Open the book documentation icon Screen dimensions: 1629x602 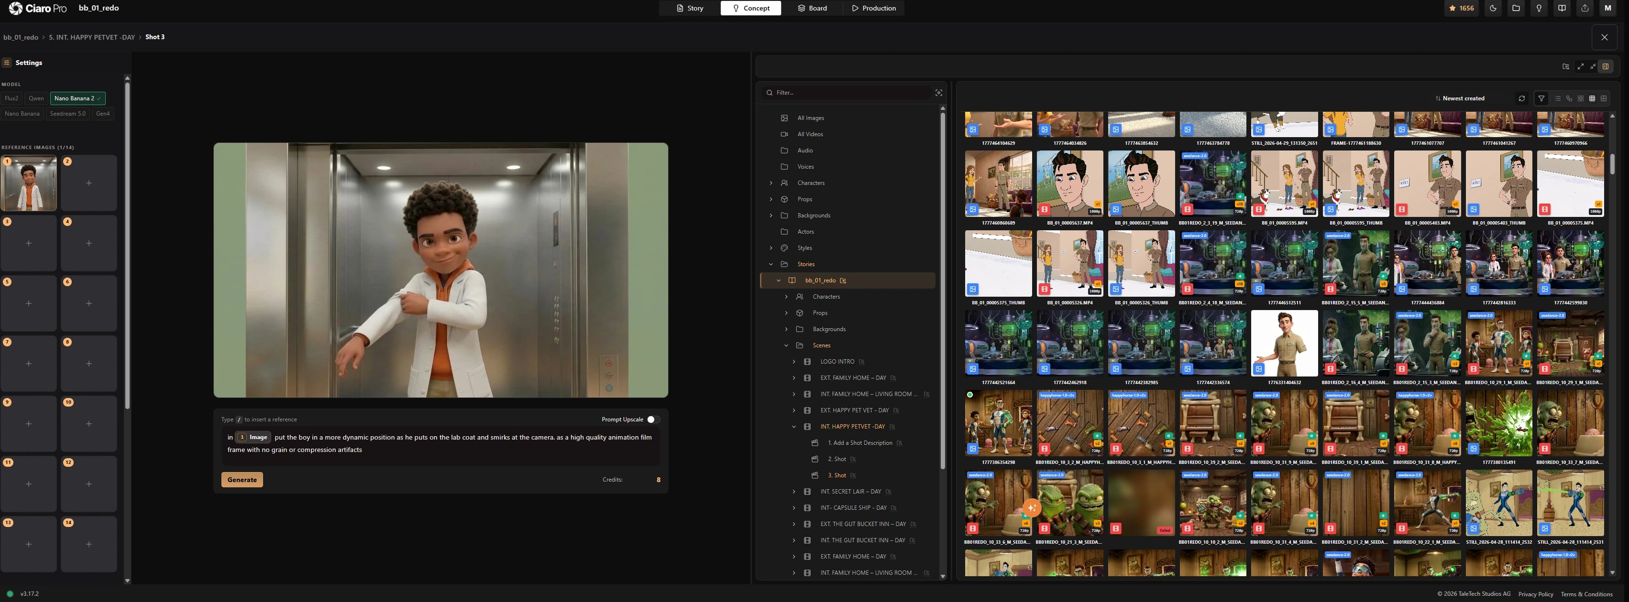coord(1562,8)
